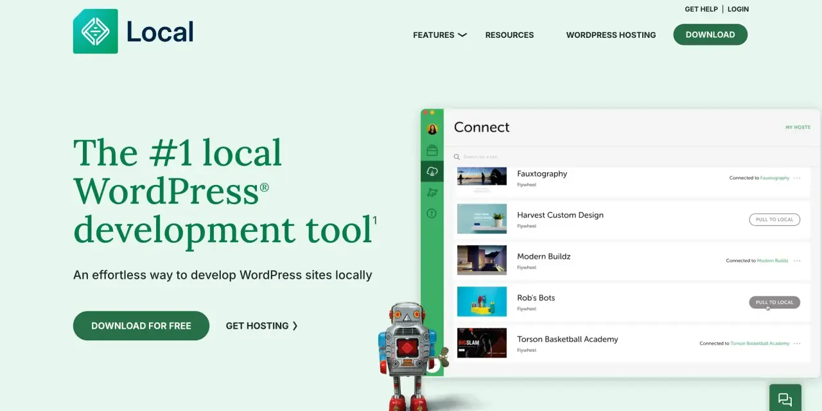Viewport: 822px width, 411px height.
Task: Click the search magnifier icon in Connect
Action: point(457,157)
